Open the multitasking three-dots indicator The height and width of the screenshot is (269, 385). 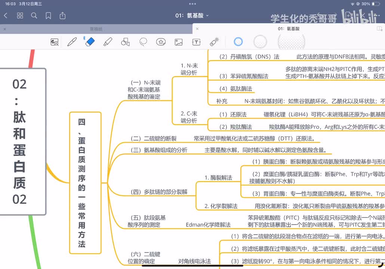pos(192,4)
